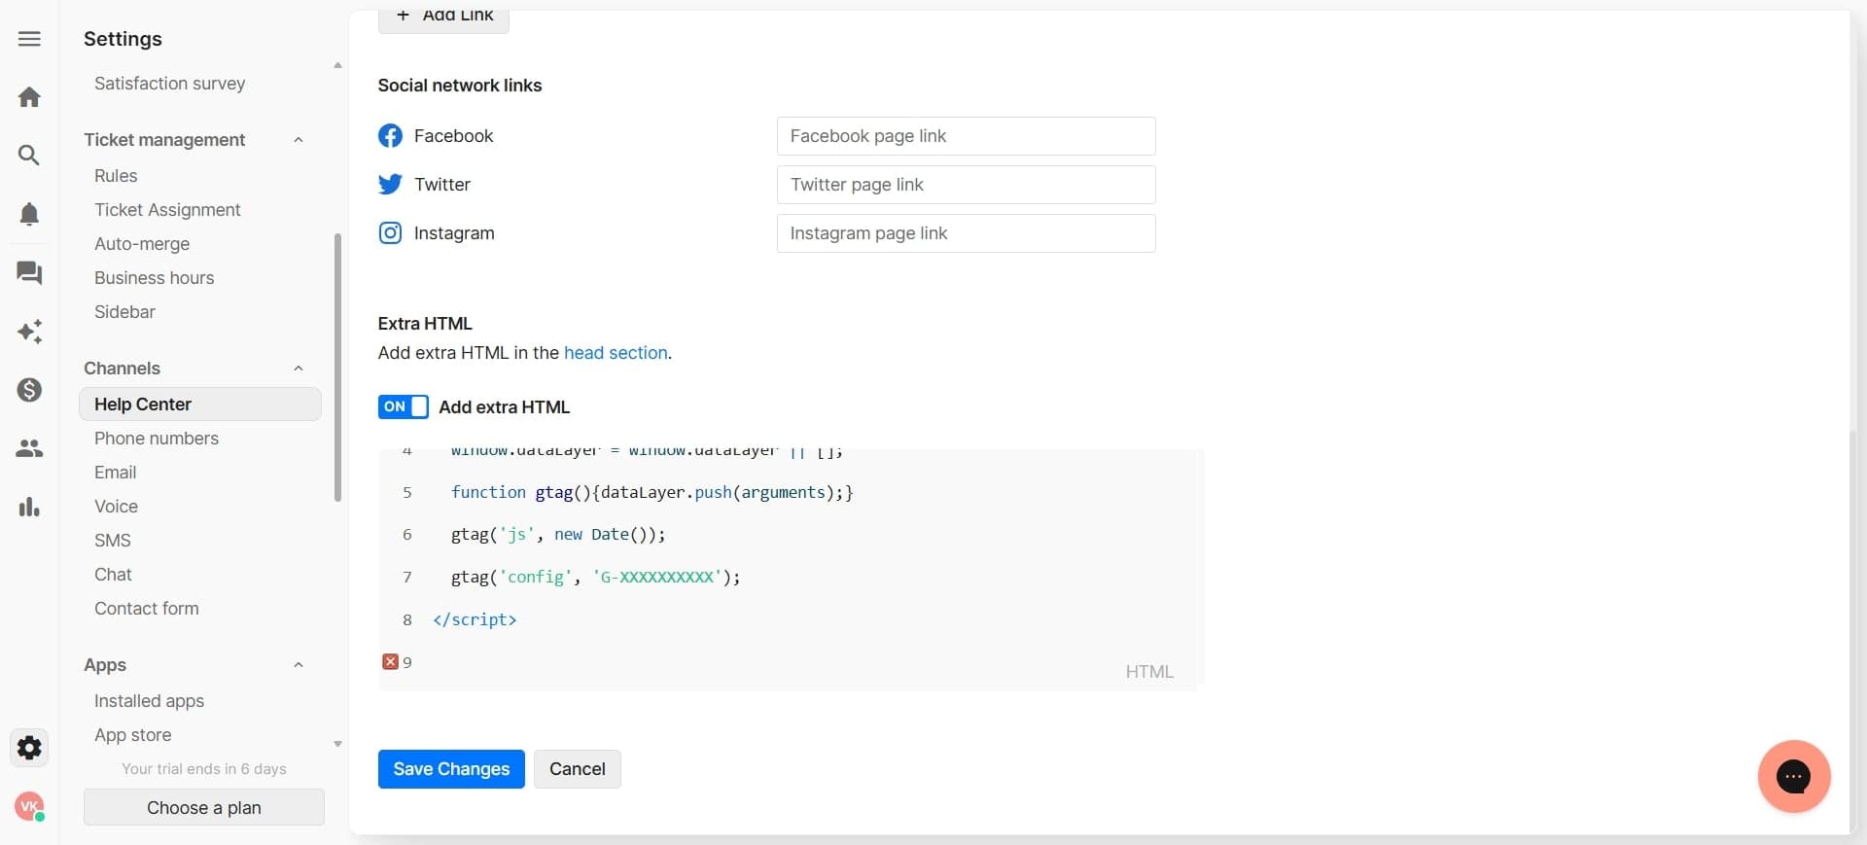Click the code line with 'G-XXXXXXXXXX'
This screenshot has height=845, width=1867.
tap(595, 578)
